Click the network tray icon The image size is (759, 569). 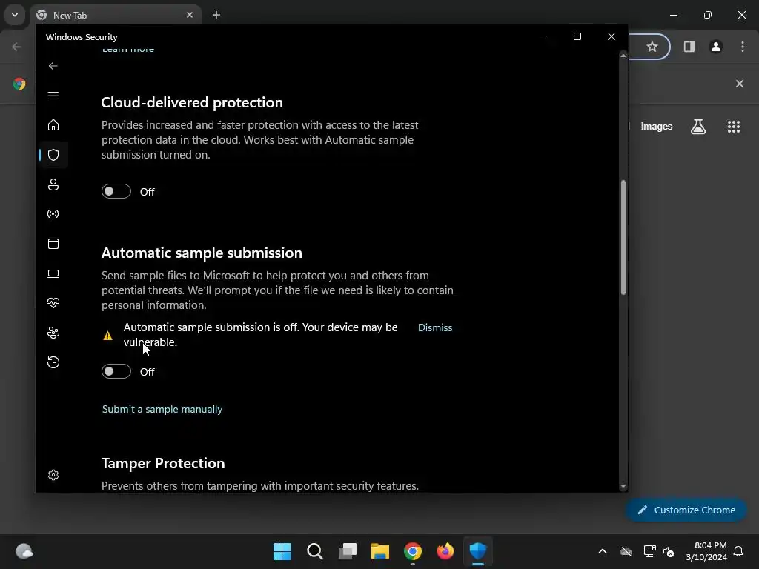[x=649, y=551]
